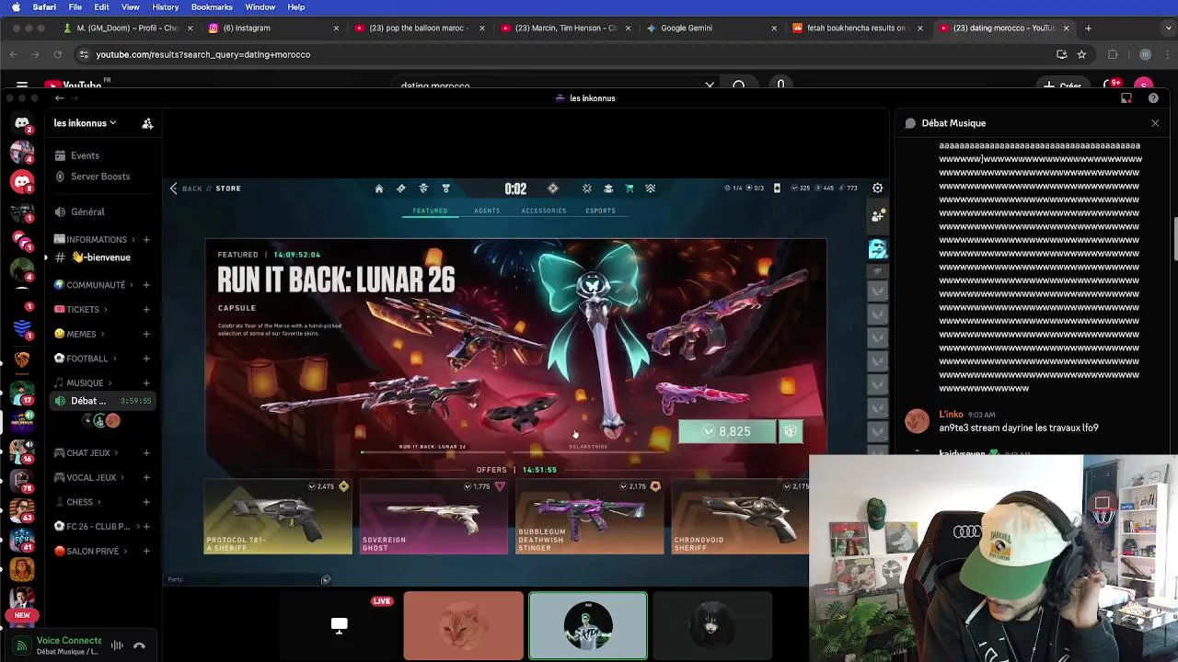
Task: Click the Valorant store home icon
Action: [378, 188]
